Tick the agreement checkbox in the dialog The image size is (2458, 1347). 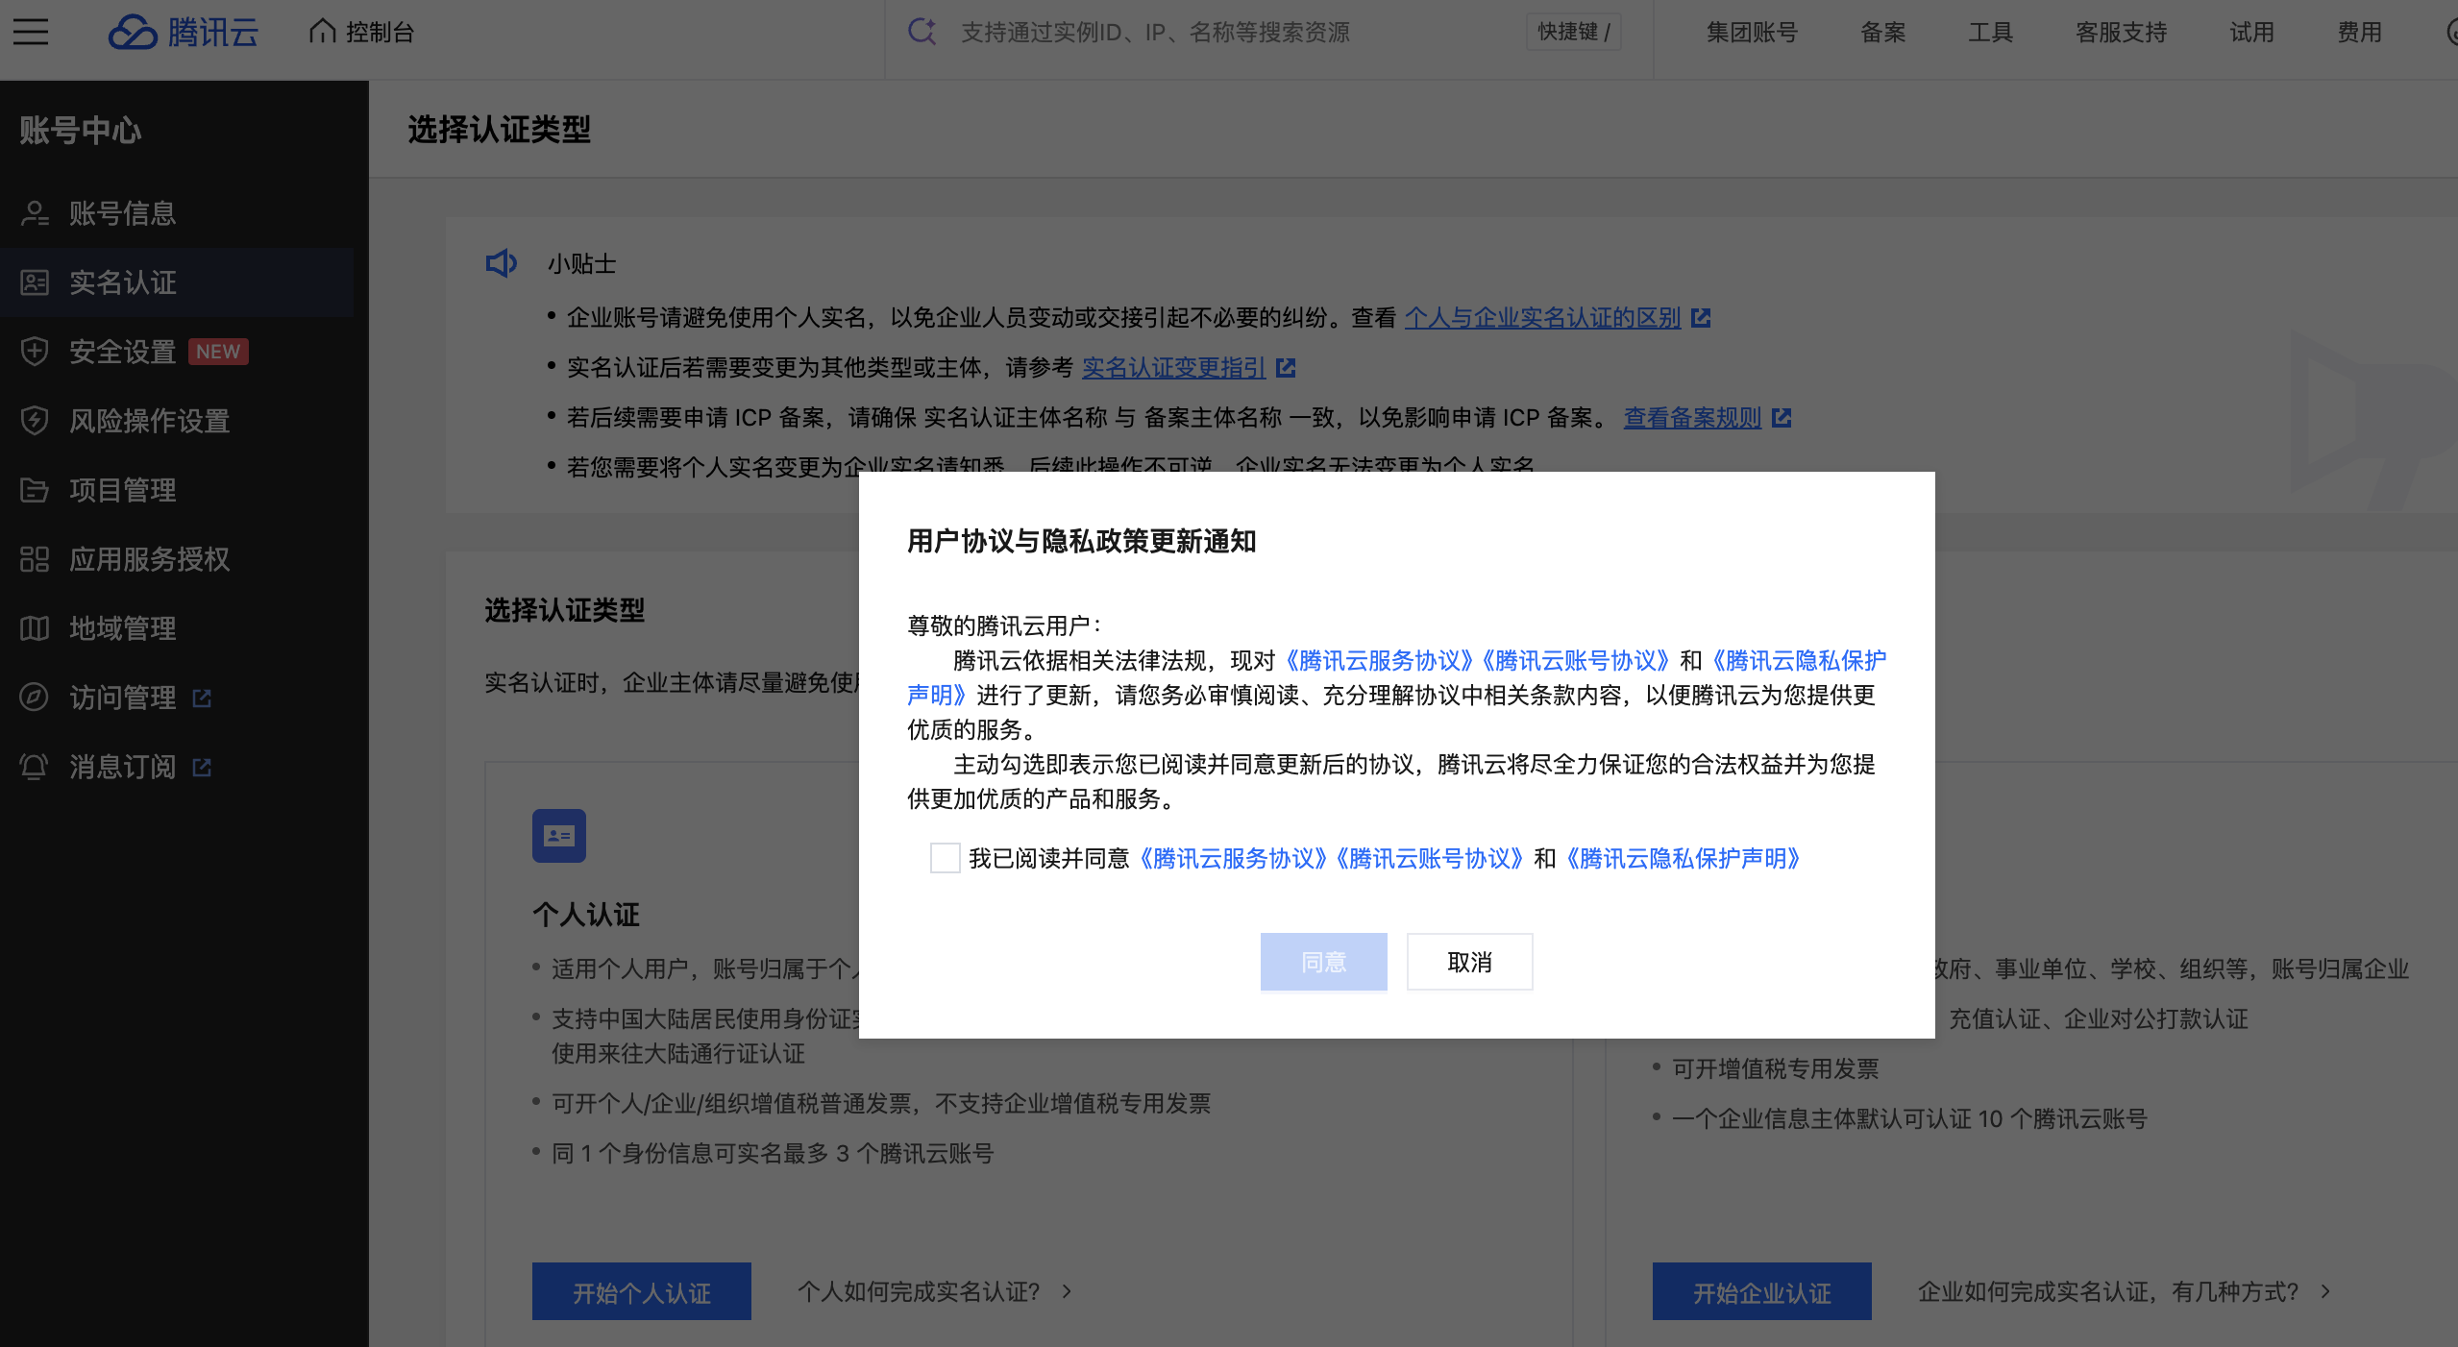946,858
